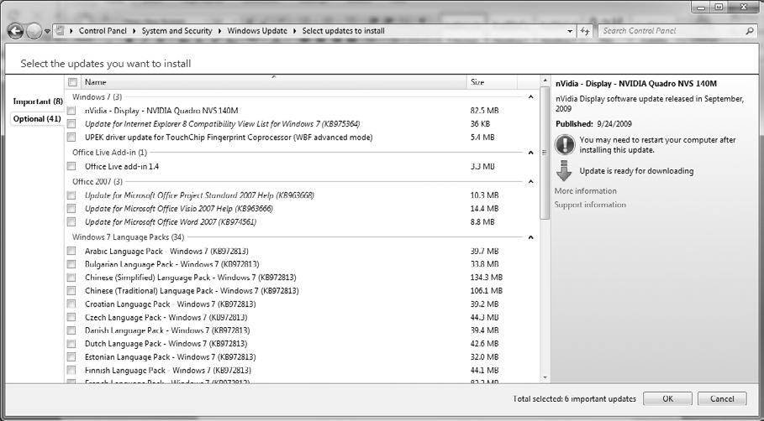The width and height of the screenshot is (764, 421).
Task: Check Office Word 2007 KB974561 update
Action: coord(71,221)
